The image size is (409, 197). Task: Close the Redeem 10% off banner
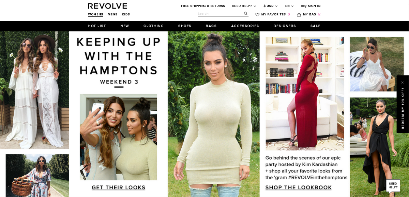pyautogui.click(x=402, y=83)
